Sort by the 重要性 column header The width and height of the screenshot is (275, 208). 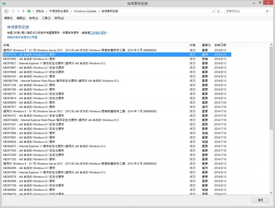point(206,45)
